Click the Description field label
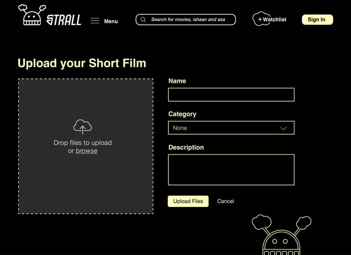351x255 pixels. click(186, 147)
